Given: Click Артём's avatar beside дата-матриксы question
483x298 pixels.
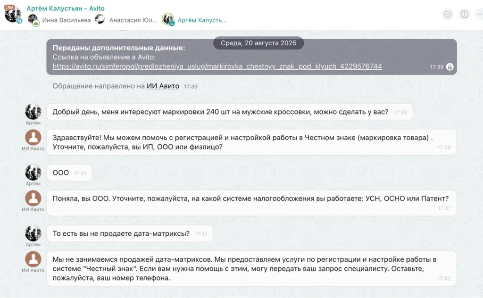Looking at the screenshot, I should point(33,233).
